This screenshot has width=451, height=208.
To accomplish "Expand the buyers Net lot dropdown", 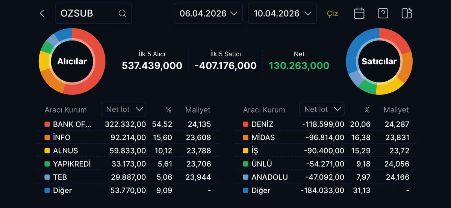I will (x=124, y=109).
